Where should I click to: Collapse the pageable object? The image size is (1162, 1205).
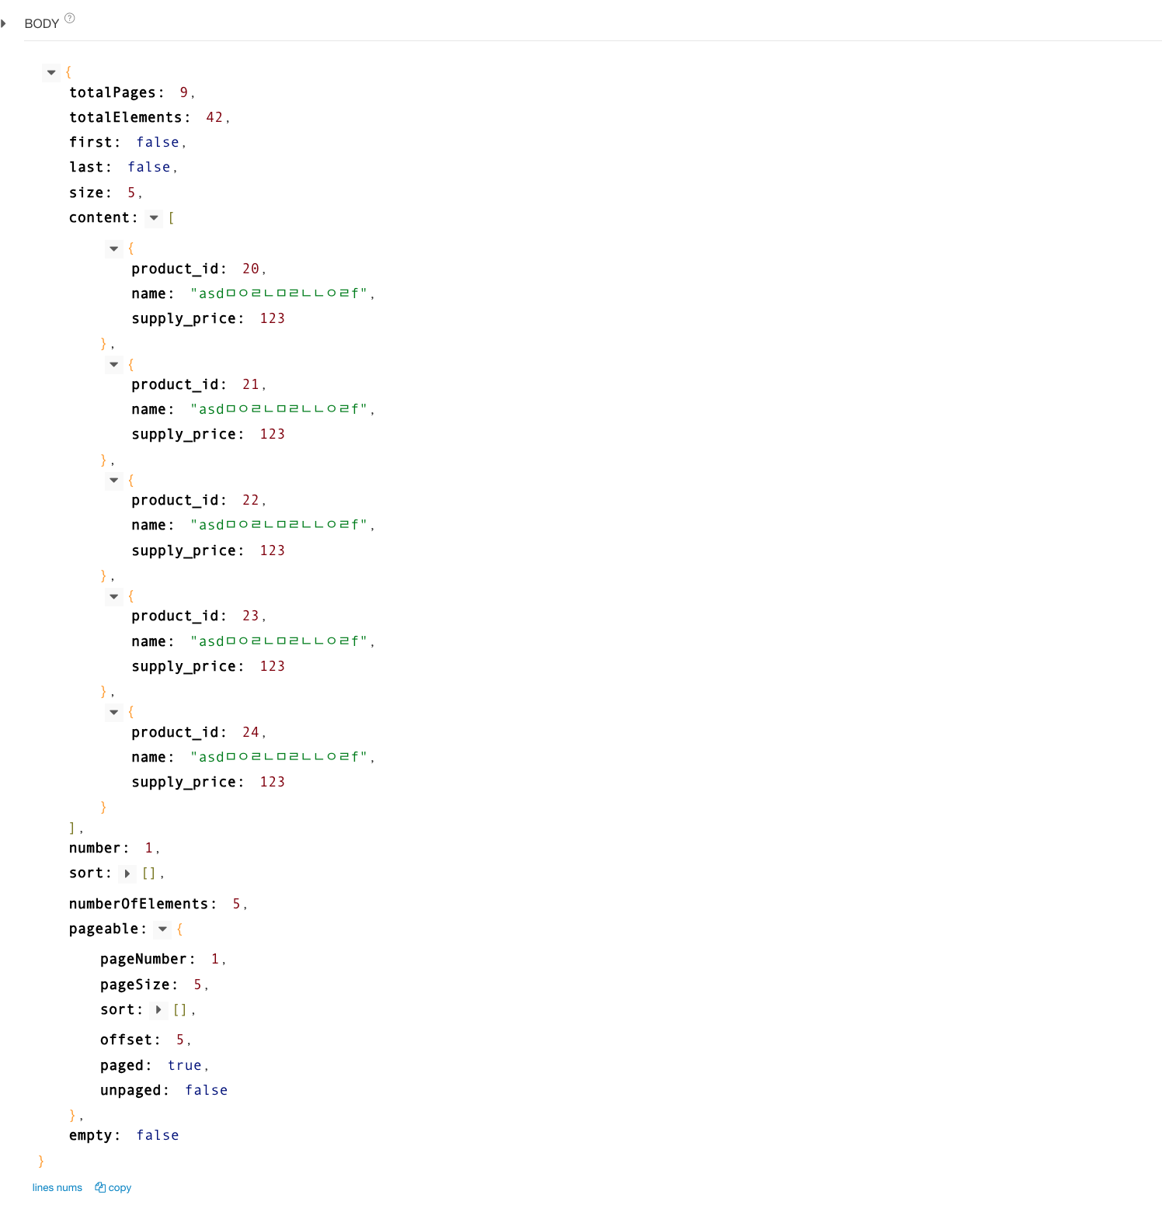click(x=162, y=929)
